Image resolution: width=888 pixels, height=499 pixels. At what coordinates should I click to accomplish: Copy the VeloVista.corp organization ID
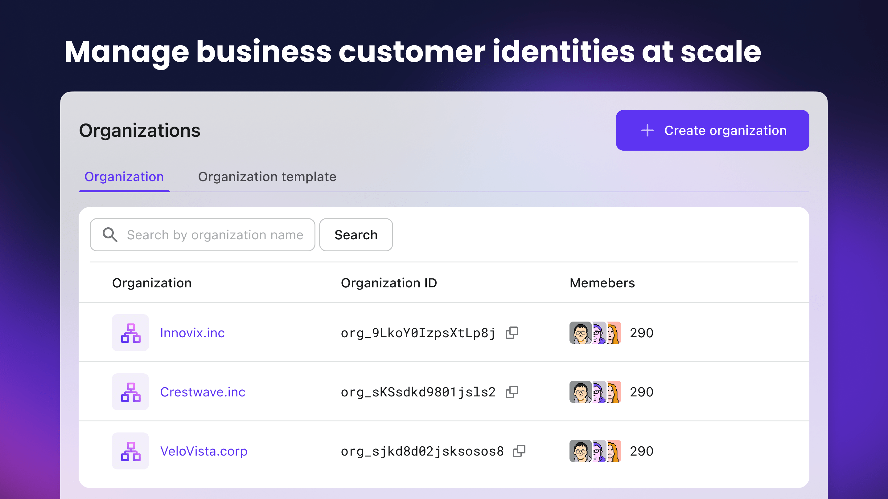tap(519, 451)
